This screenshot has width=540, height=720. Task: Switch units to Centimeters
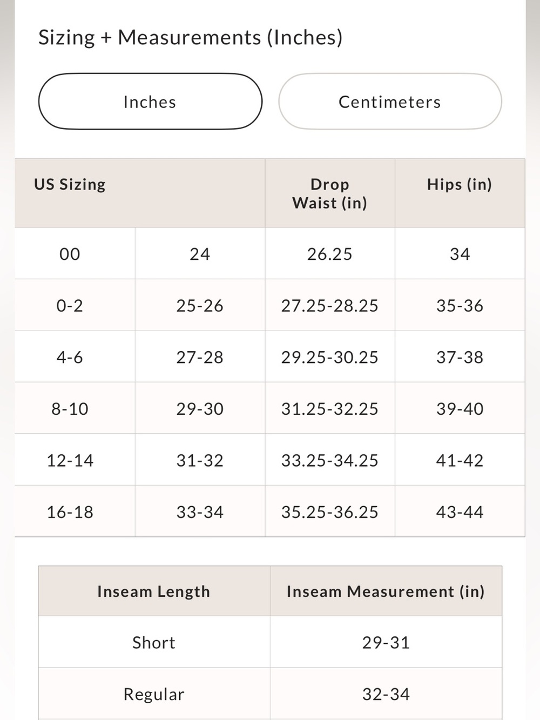coord(390,102)
